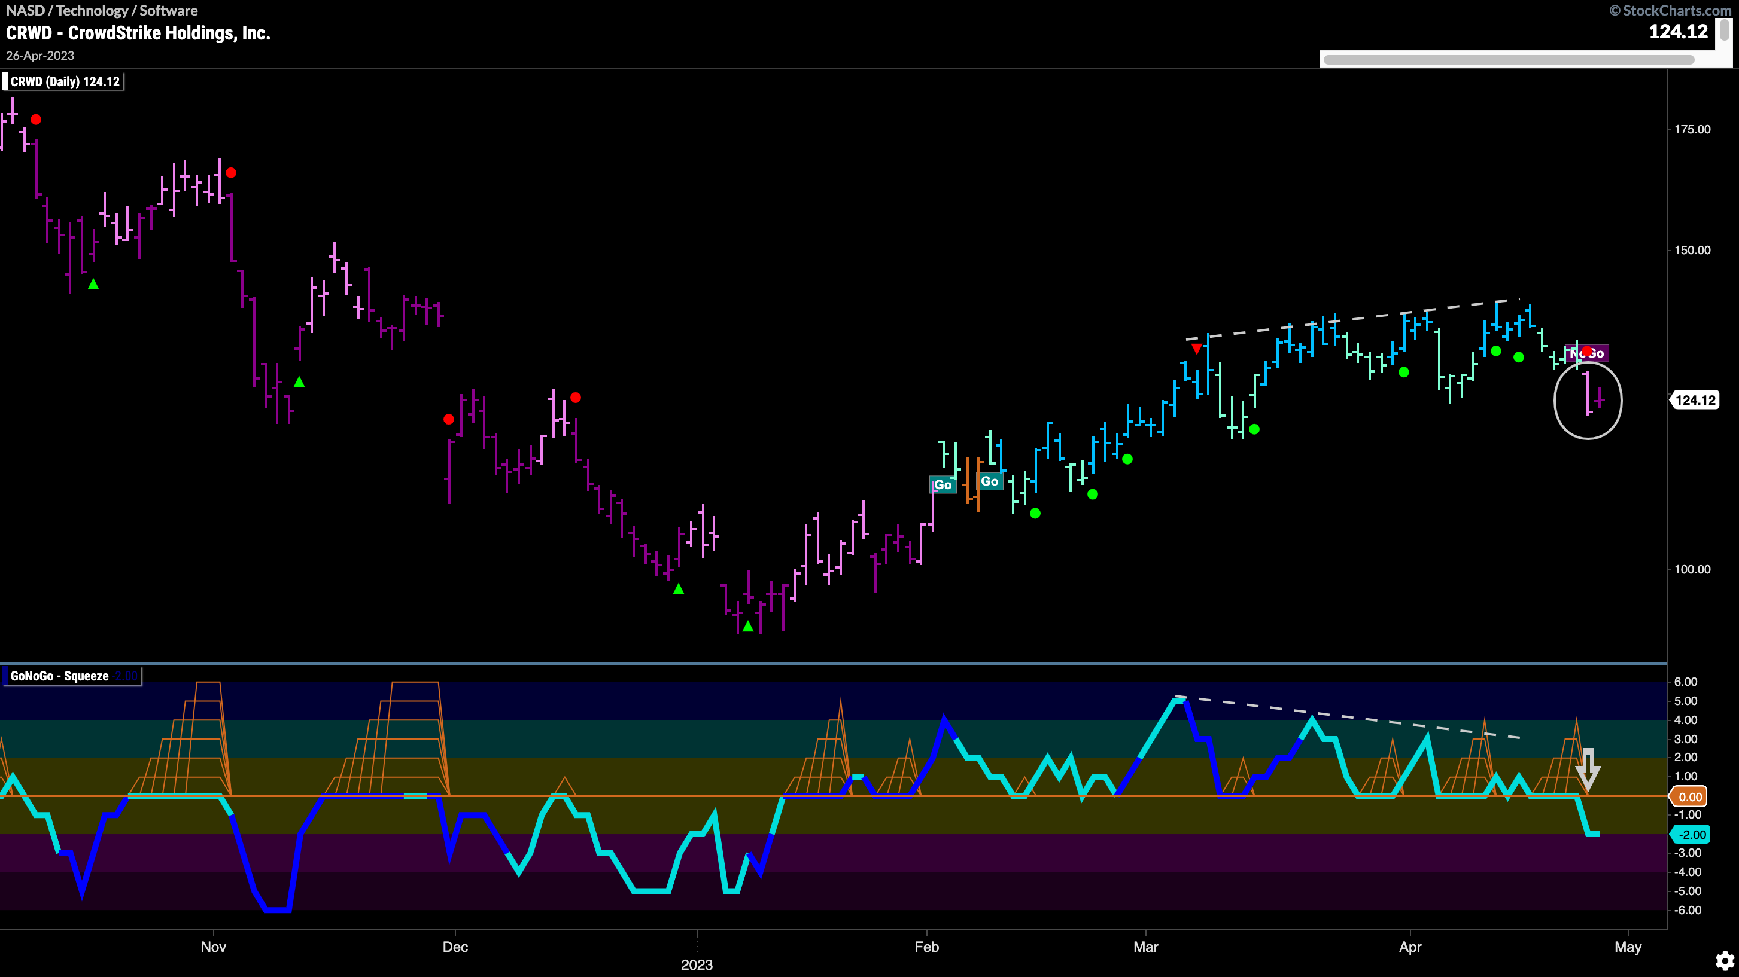The width and height of the screenshot is (1739, 977).
Task: Click the orange 0.00 badge on the indicator axis
Action: tap(1689, 797)
